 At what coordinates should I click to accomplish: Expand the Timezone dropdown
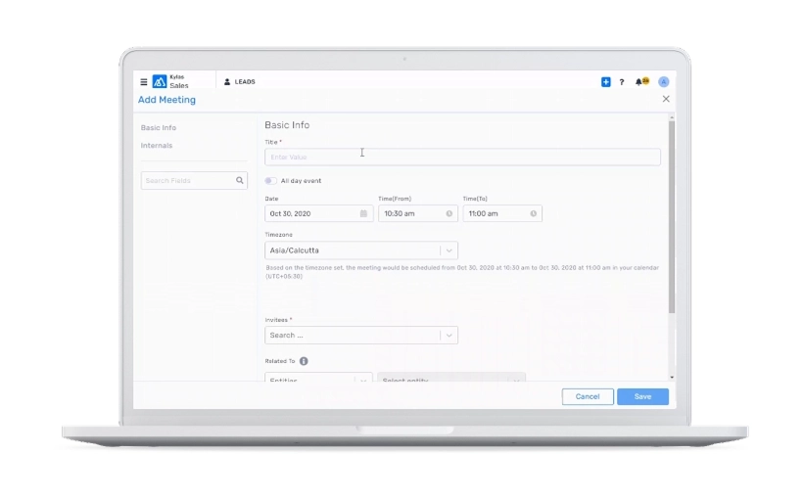(x=449, y=250)
